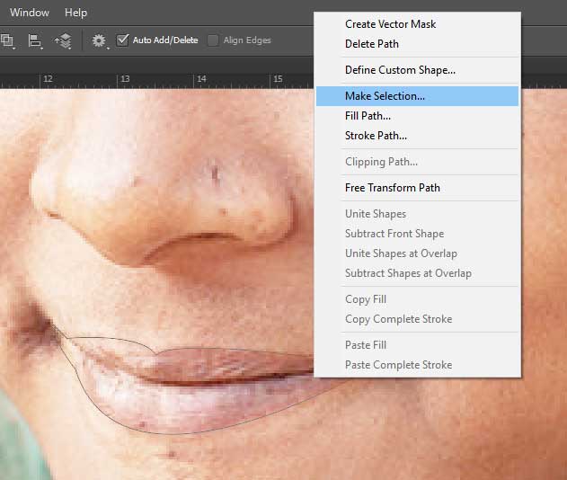
Task: Open the gear pen options icon
Action: pos(99,40)
